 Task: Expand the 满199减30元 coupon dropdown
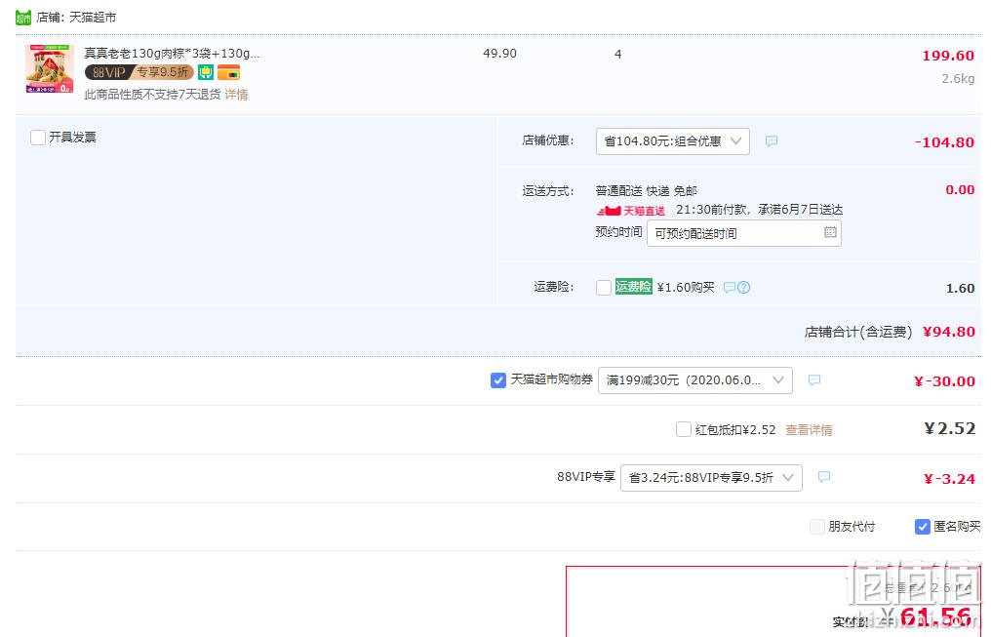point(694,379)
